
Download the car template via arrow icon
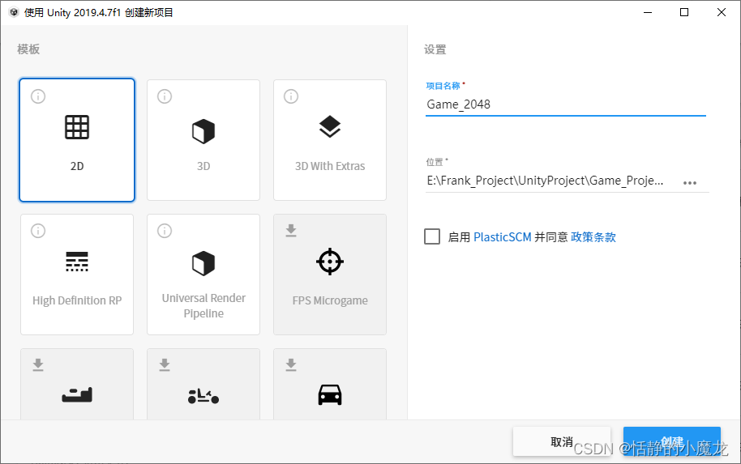pos(291,365)
